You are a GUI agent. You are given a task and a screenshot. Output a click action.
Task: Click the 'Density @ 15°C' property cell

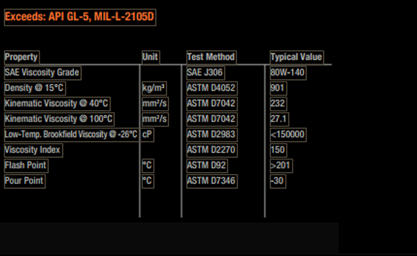tap(34, 88)
